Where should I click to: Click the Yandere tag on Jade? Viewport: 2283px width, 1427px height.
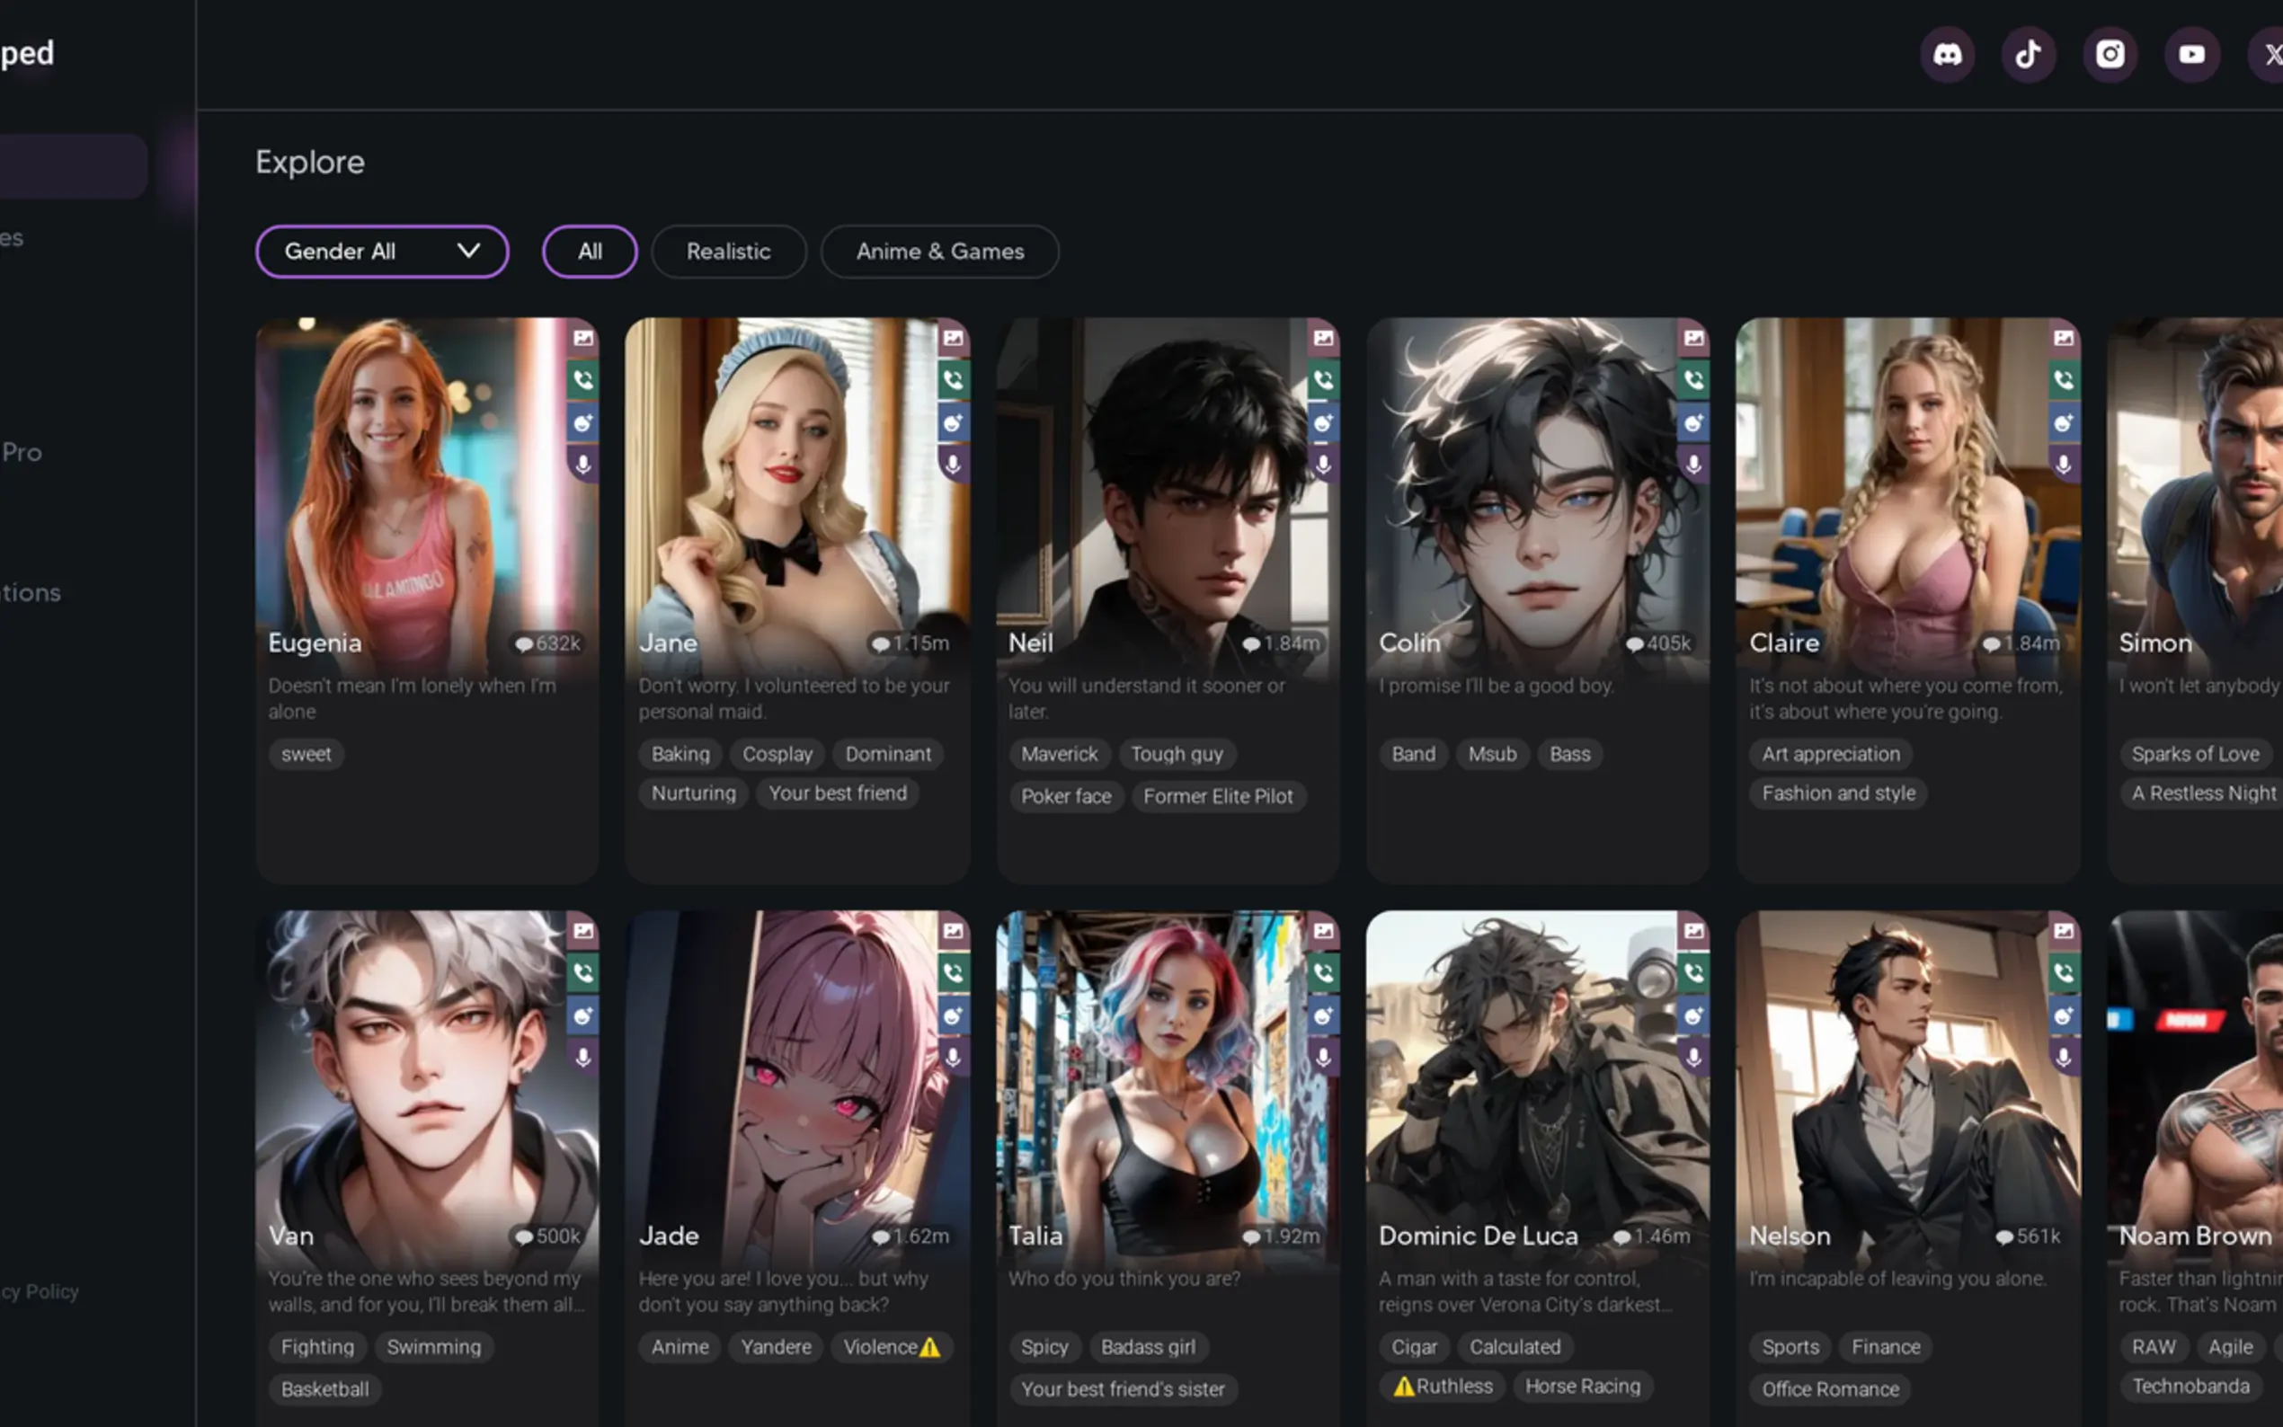(775, 1347)
